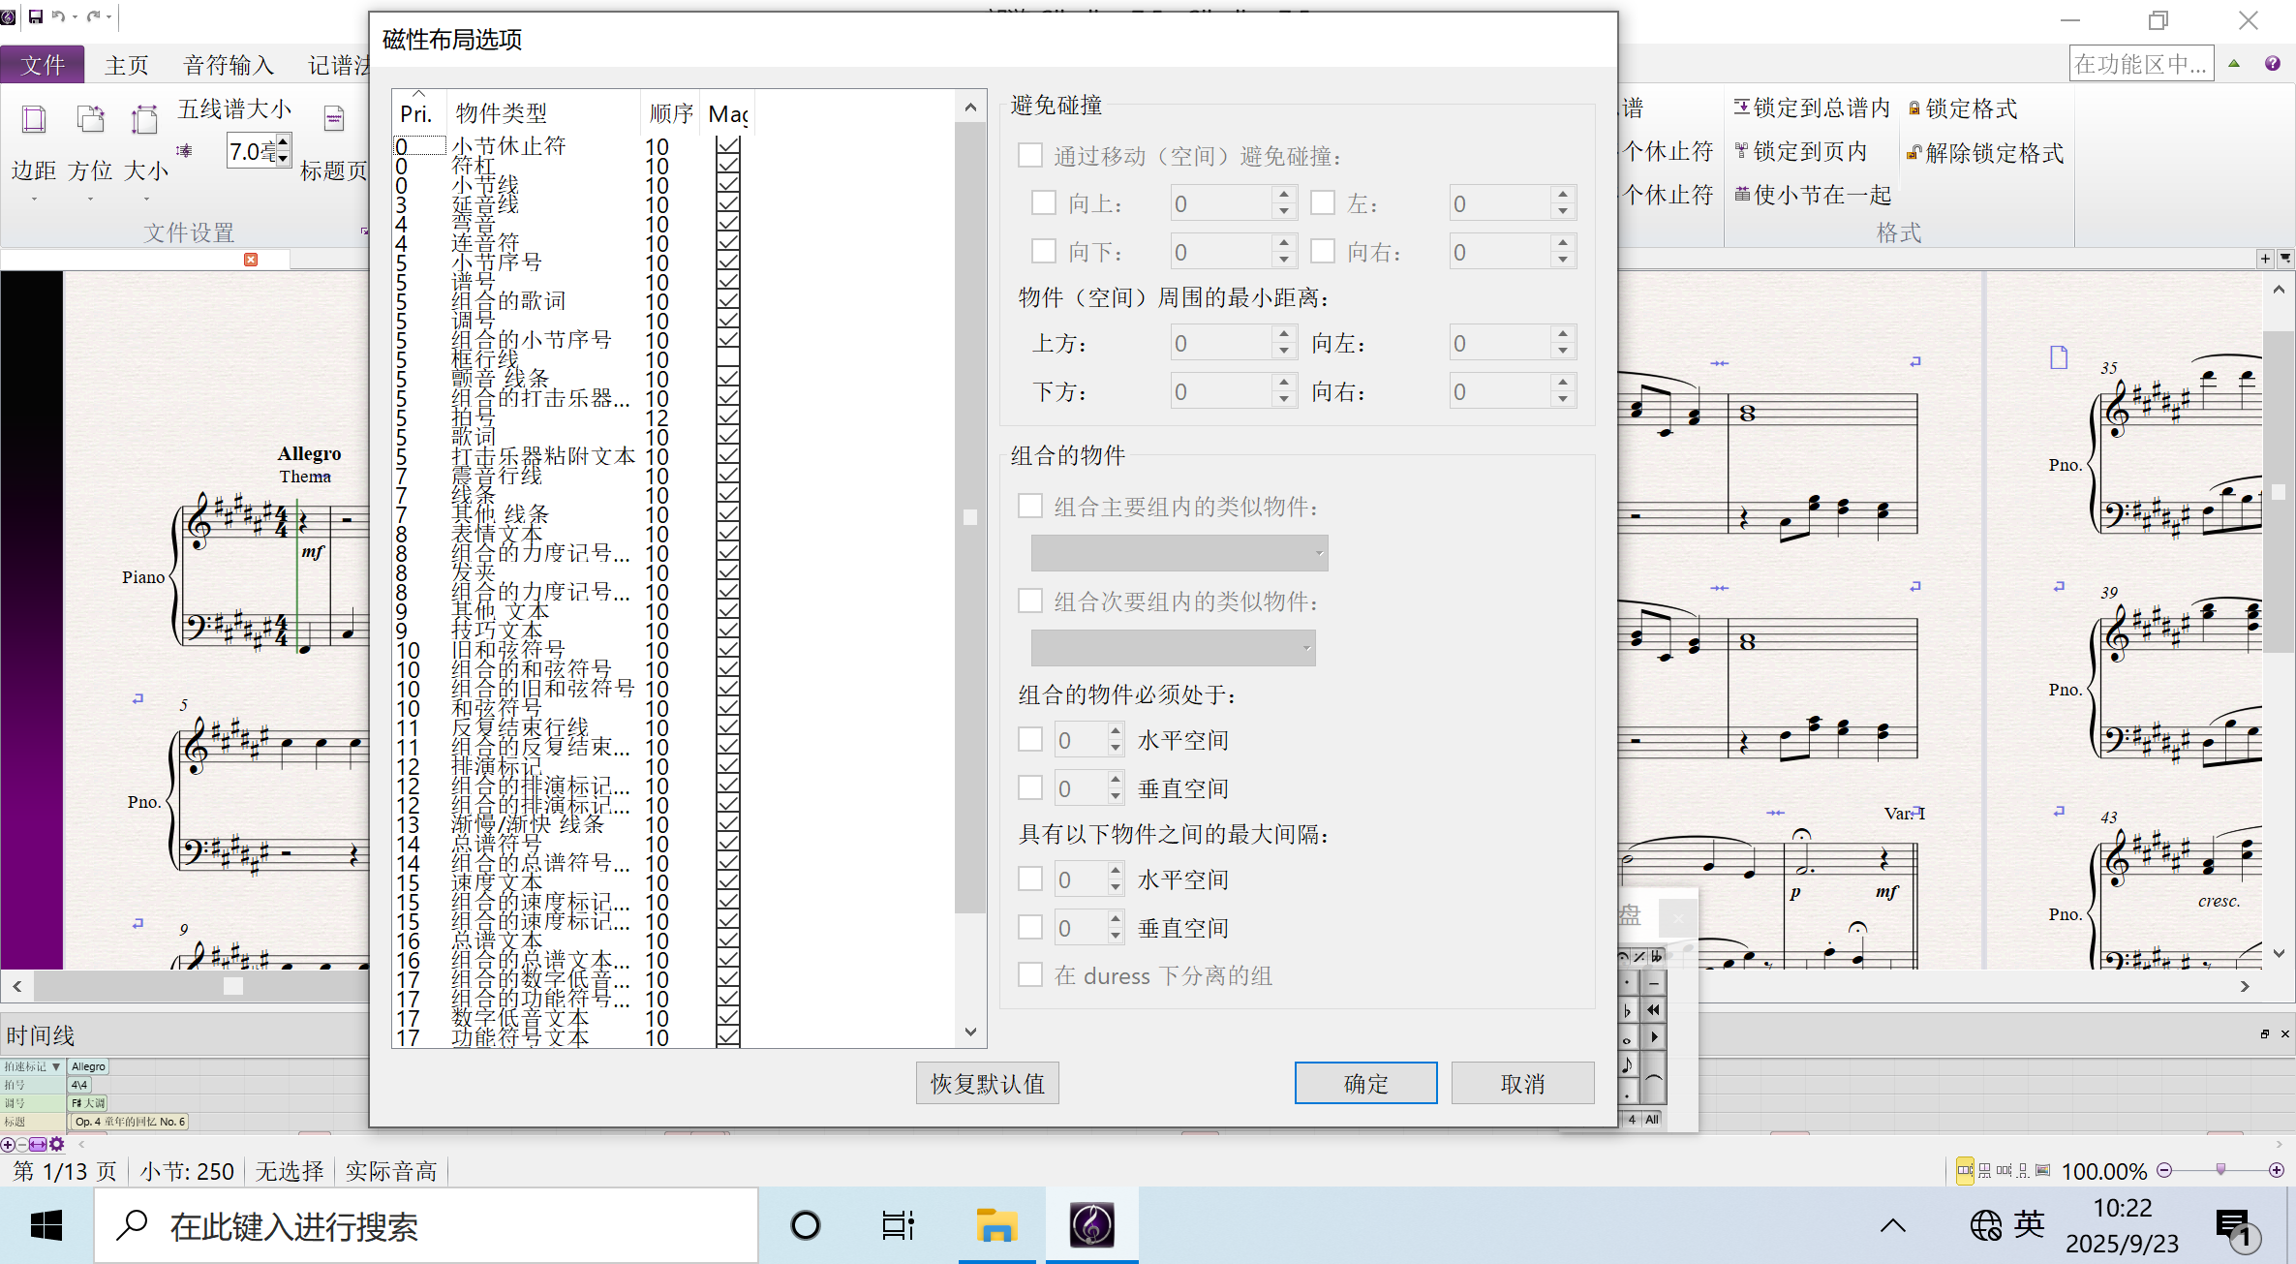Switch to the 音符输入 ribbon tab
The image size is (2296, 1264).
coord(228,65)
